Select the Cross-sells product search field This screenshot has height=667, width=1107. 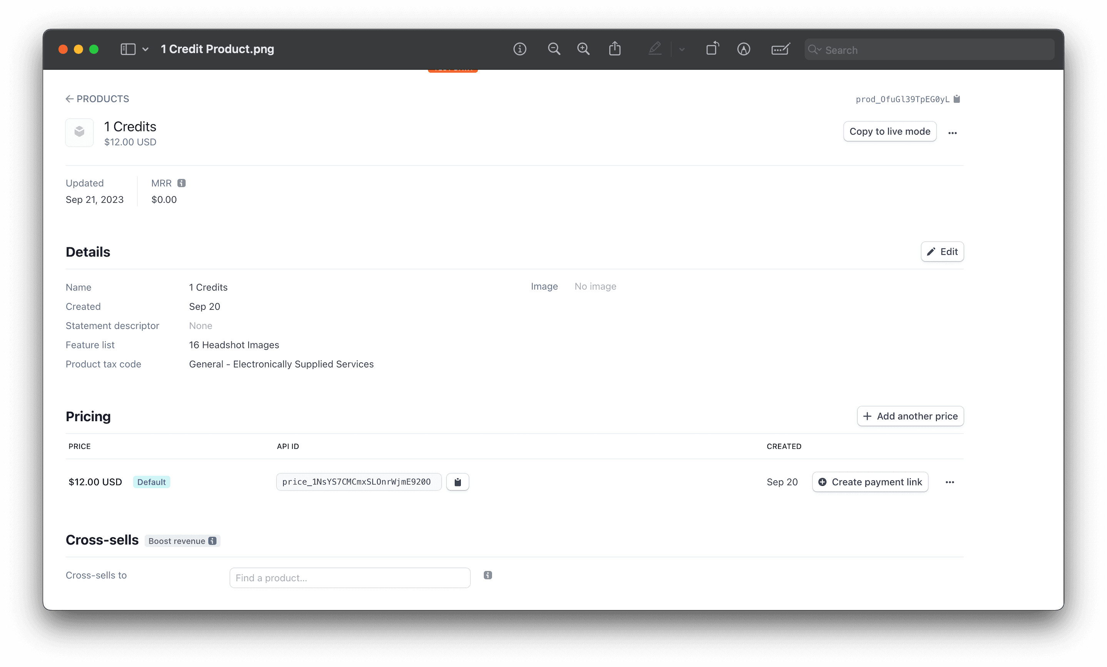click(351, 578)
